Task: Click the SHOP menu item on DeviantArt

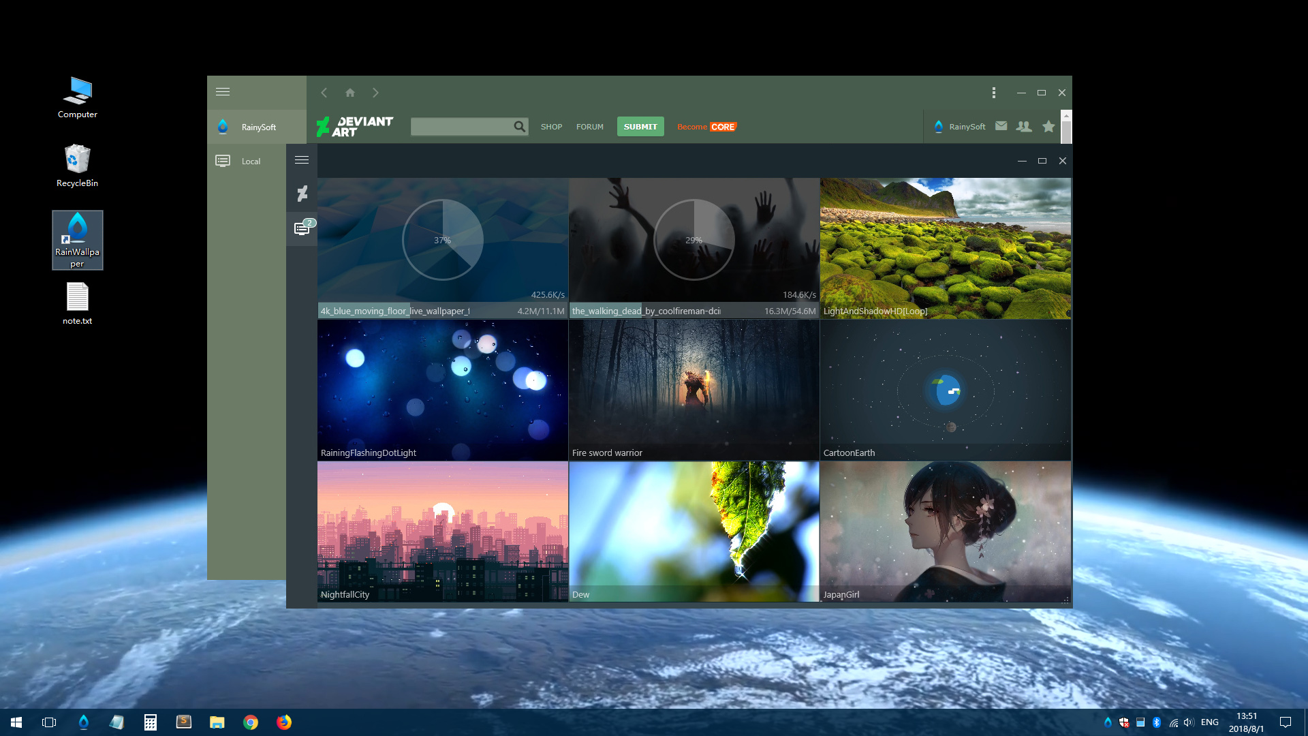Action: click(550, 127)
